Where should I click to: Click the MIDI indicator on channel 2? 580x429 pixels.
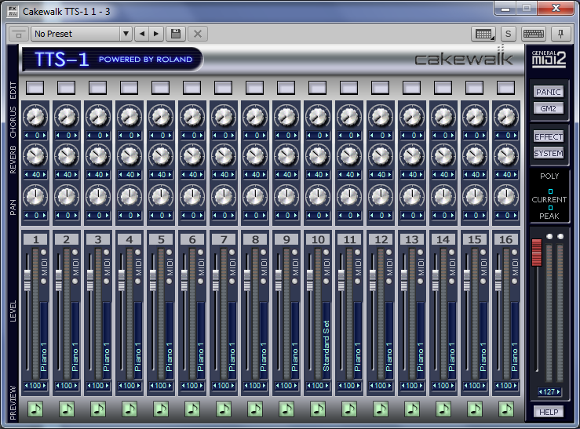75,267
